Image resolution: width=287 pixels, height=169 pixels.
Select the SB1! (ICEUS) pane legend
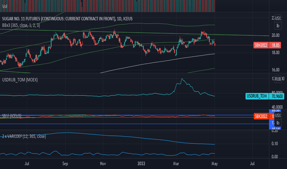(x=11, y=116)
